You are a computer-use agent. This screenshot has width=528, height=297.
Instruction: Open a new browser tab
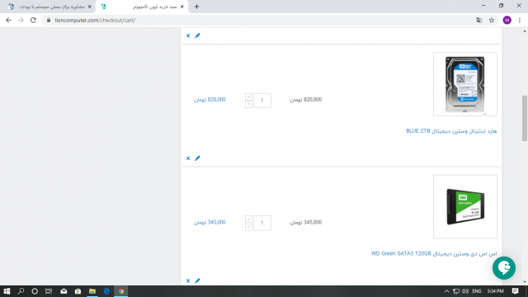(196, 7)
